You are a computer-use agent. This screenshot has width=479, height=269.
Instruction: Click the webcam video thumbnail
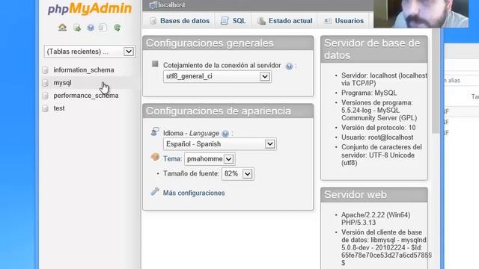[421, 13]
